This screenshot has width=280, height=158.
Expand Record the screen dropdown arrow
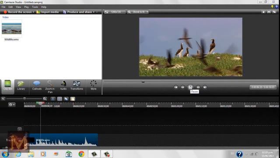[x=33, y=12]
